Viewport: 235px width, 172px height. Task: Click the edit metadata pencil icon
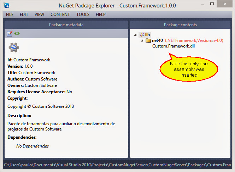pyautogui.click(x=10, y=34)
